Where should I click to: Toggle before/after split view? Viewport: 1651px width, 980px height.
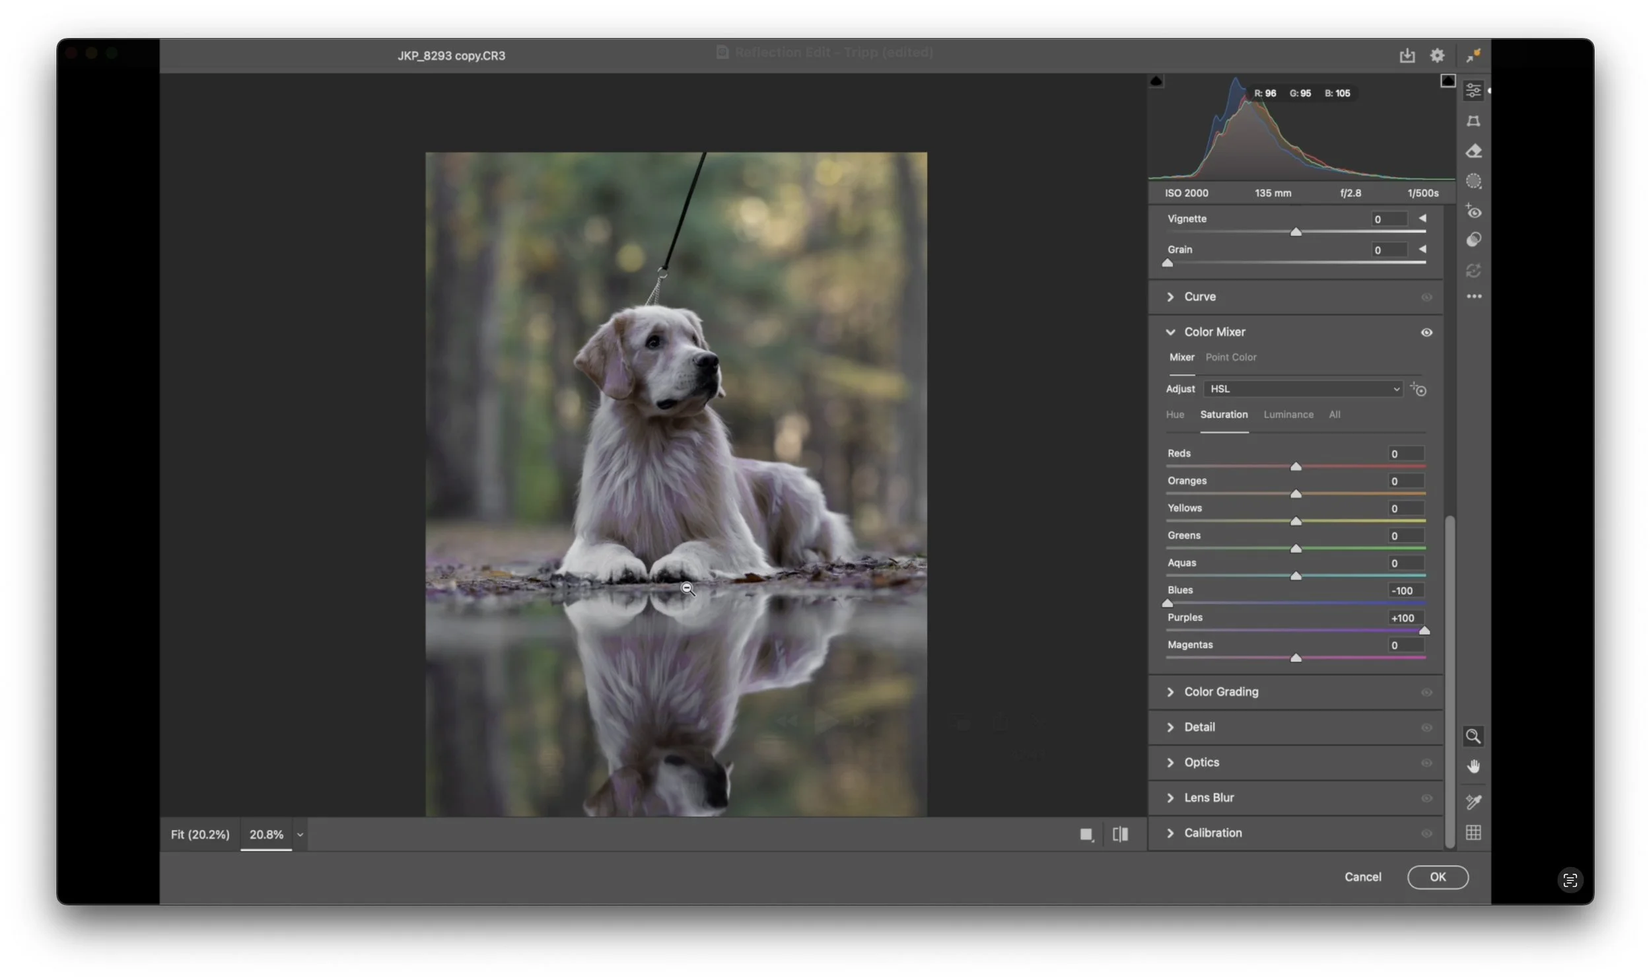click(1120, 834)
